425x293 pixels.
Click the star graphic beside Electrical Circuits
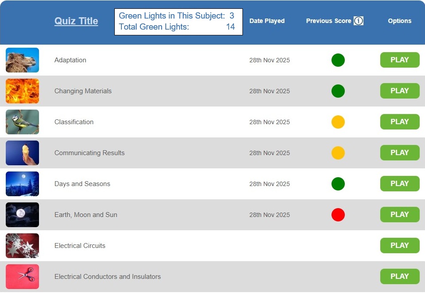pos(22,245)
